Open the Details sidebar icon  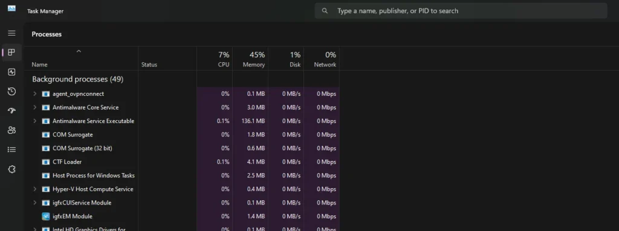(11, 150)
